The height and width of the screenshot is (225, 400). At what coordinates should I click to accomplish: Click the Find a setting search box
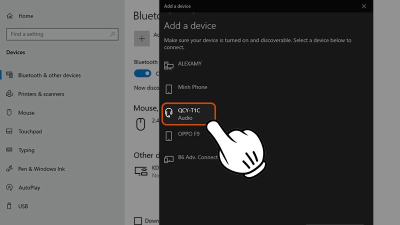57,34
